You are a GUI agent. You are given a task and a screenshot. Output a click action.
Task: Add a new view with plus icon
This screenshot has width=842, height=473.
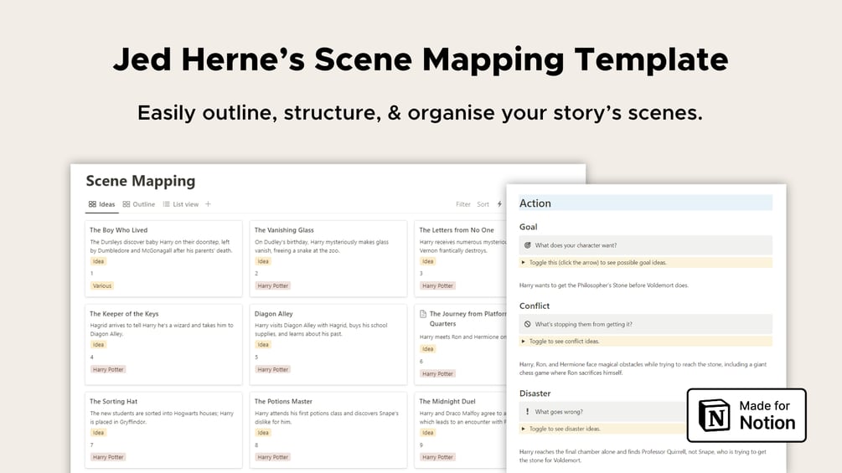[x=209, y=204]
